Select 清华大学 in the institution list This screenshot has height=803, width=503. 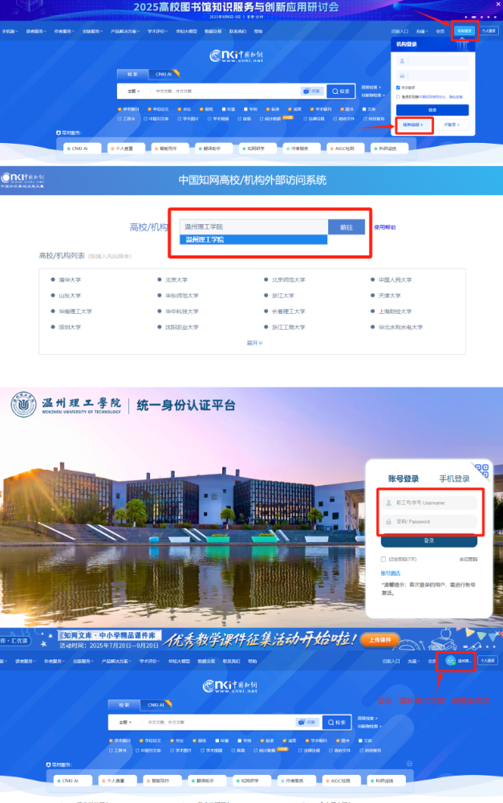pos(70,280)
